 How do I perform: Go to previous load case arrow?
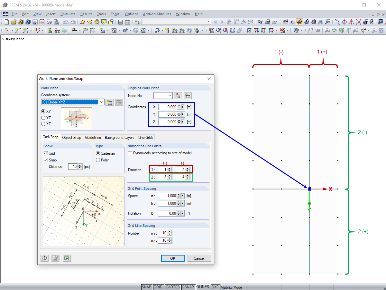(x=215, y=22)
